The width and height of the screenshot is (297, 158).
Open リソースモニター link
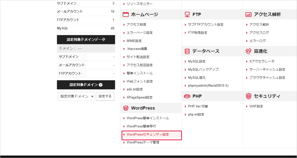[140, 3]
